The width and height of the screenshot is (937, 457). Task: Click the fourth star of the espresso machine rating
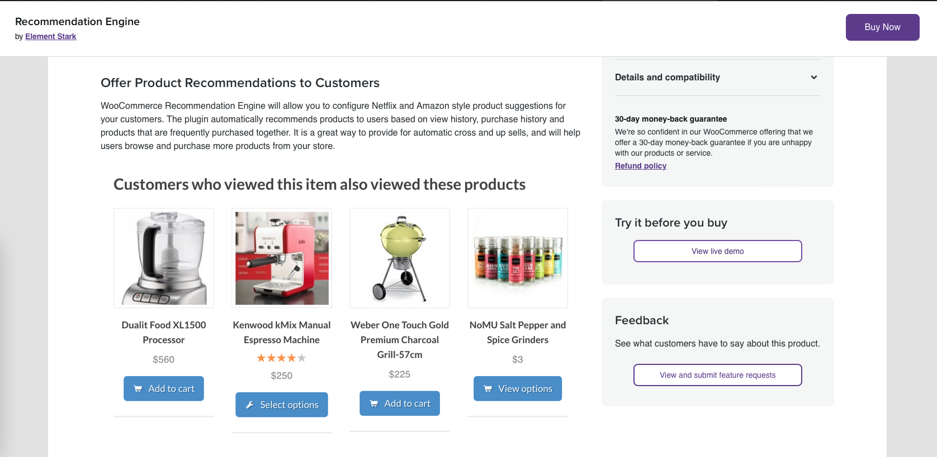[291, 358]
